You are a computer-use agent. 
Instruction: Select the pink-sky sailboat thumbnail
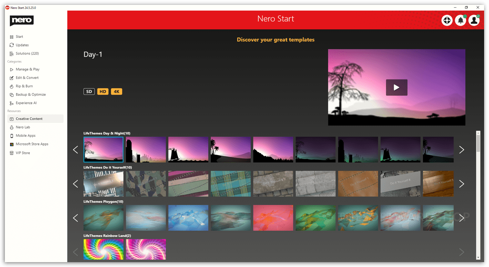pyautogui.click(x=188, y=150)
